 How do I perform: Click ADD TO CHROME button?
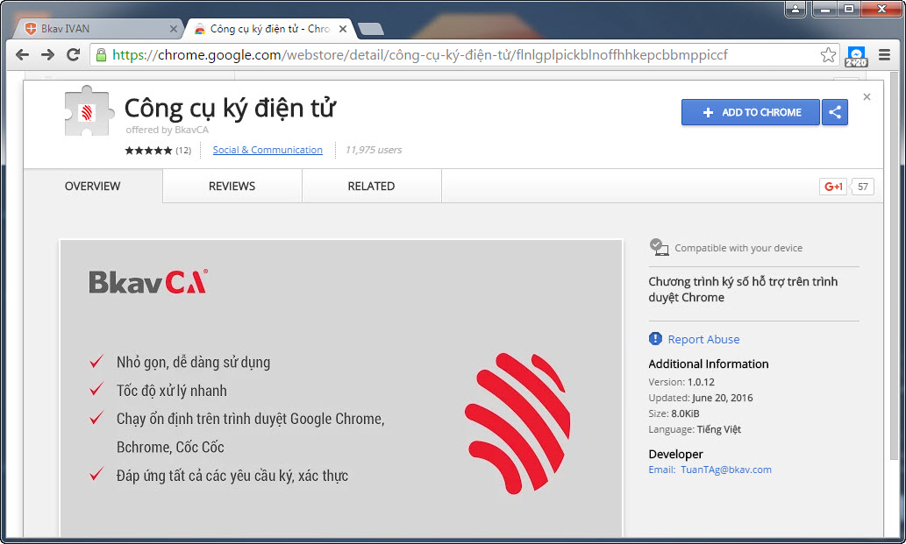[x=751, y=112]
